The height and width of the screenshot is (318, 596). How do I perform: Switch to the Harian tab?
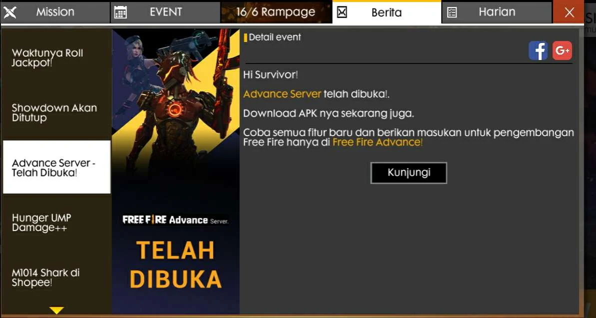[x=497, y=12]
